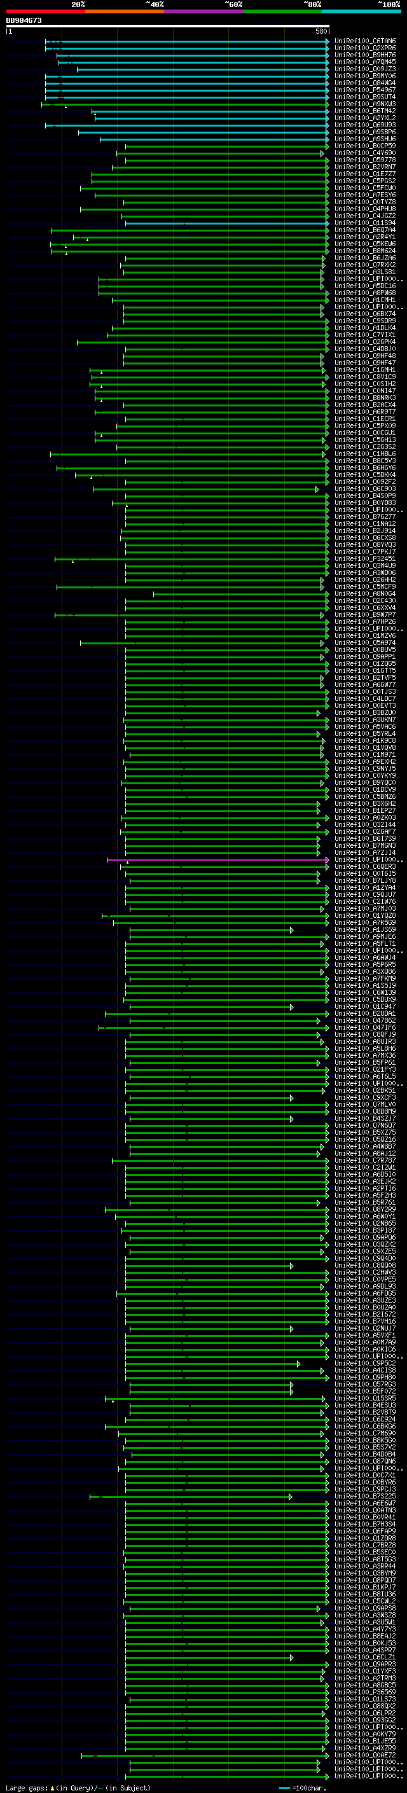Select hit label UniRef100_A2YXL2
Viewport: 407px width, 1793px height.
click(365, 118)
